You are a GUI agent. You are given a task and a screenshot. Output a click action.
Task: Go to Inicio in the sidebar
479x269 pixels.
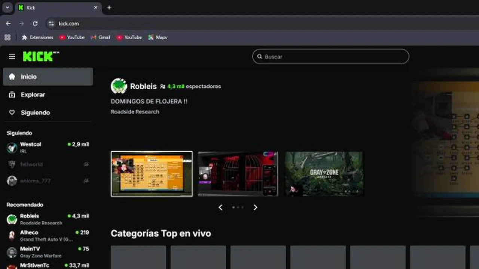(x=48, y=77)
